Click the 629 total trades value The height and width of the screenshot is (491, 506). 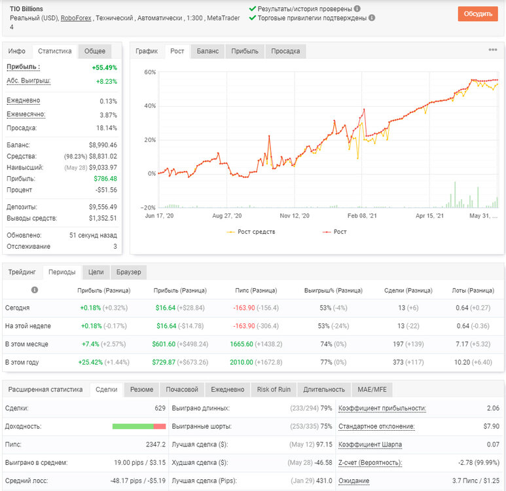[160, 409]
